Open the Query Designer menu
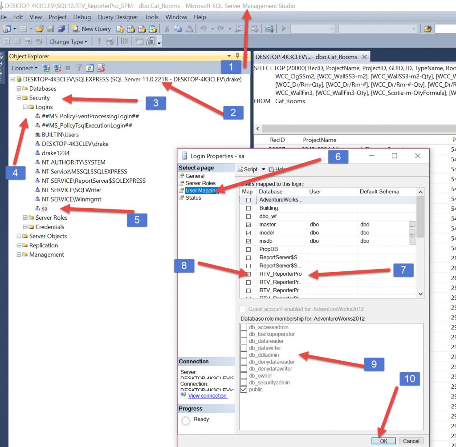The width and height of the screenshot is (456, 447). point(118,17)
